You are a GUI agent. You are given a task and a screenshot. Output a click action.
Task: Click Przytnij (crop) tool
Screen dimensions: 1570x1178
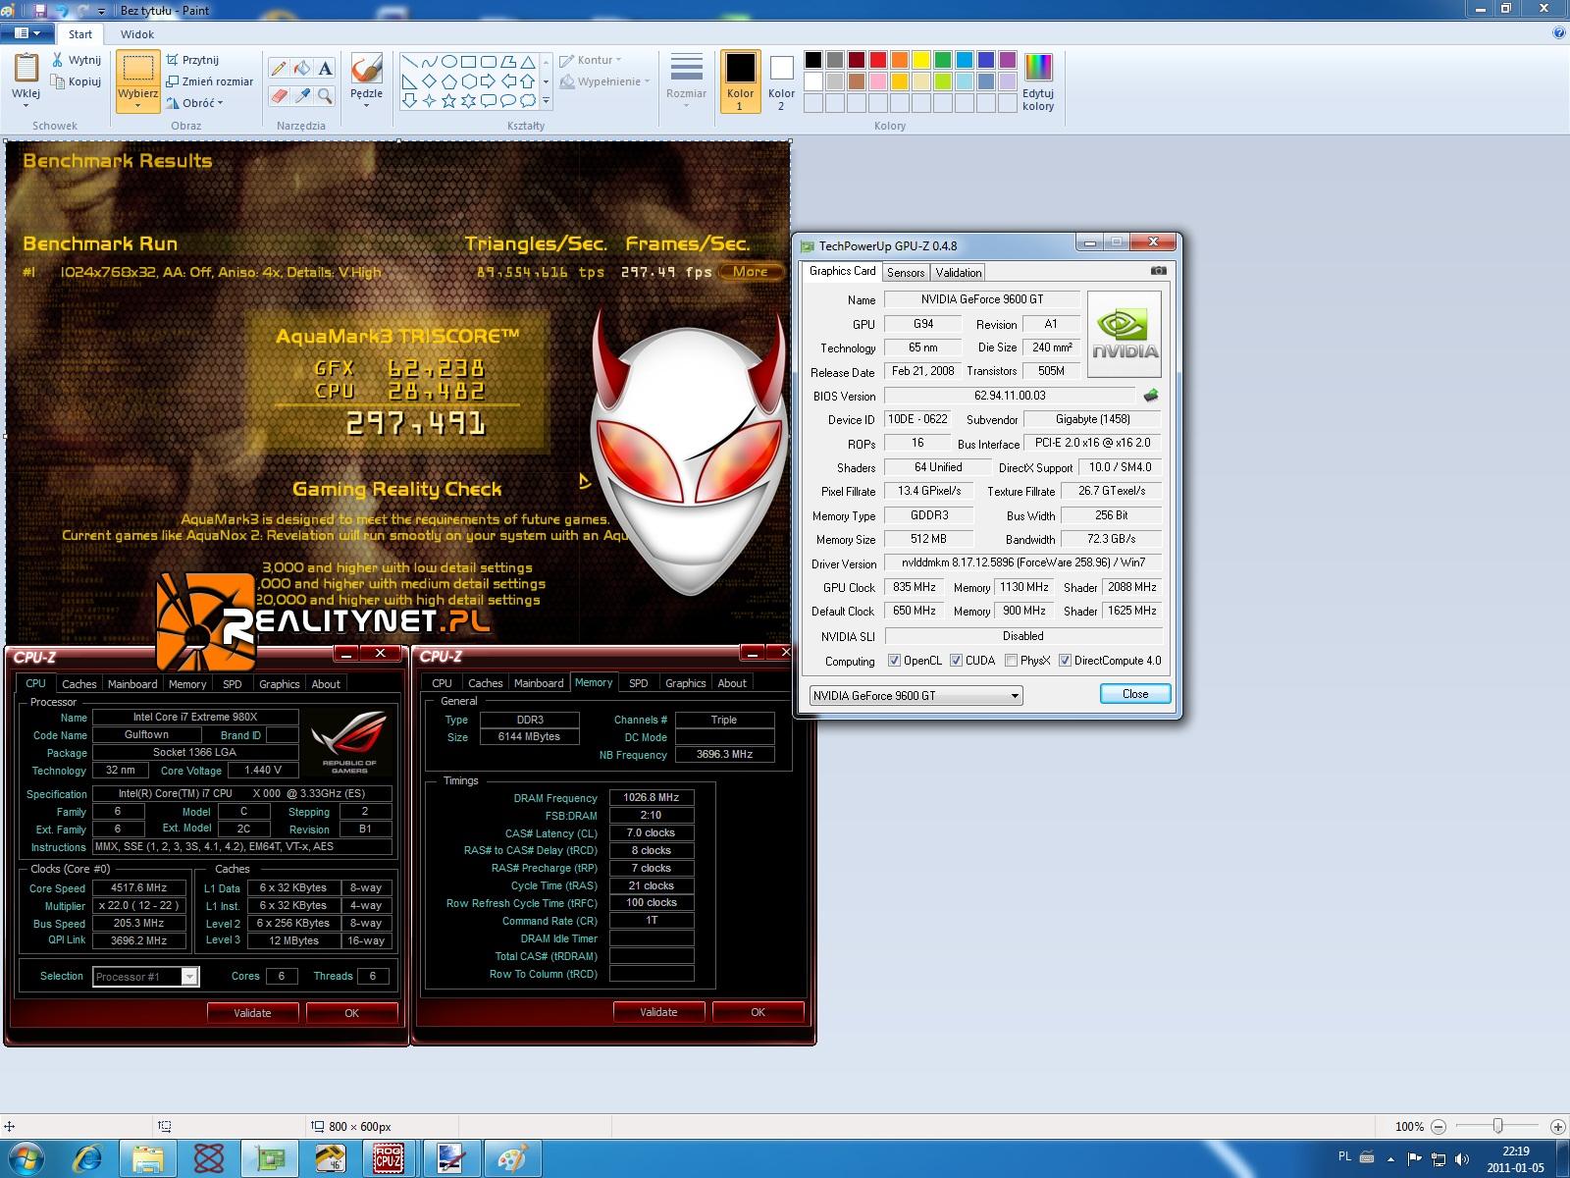click(192, 60)
